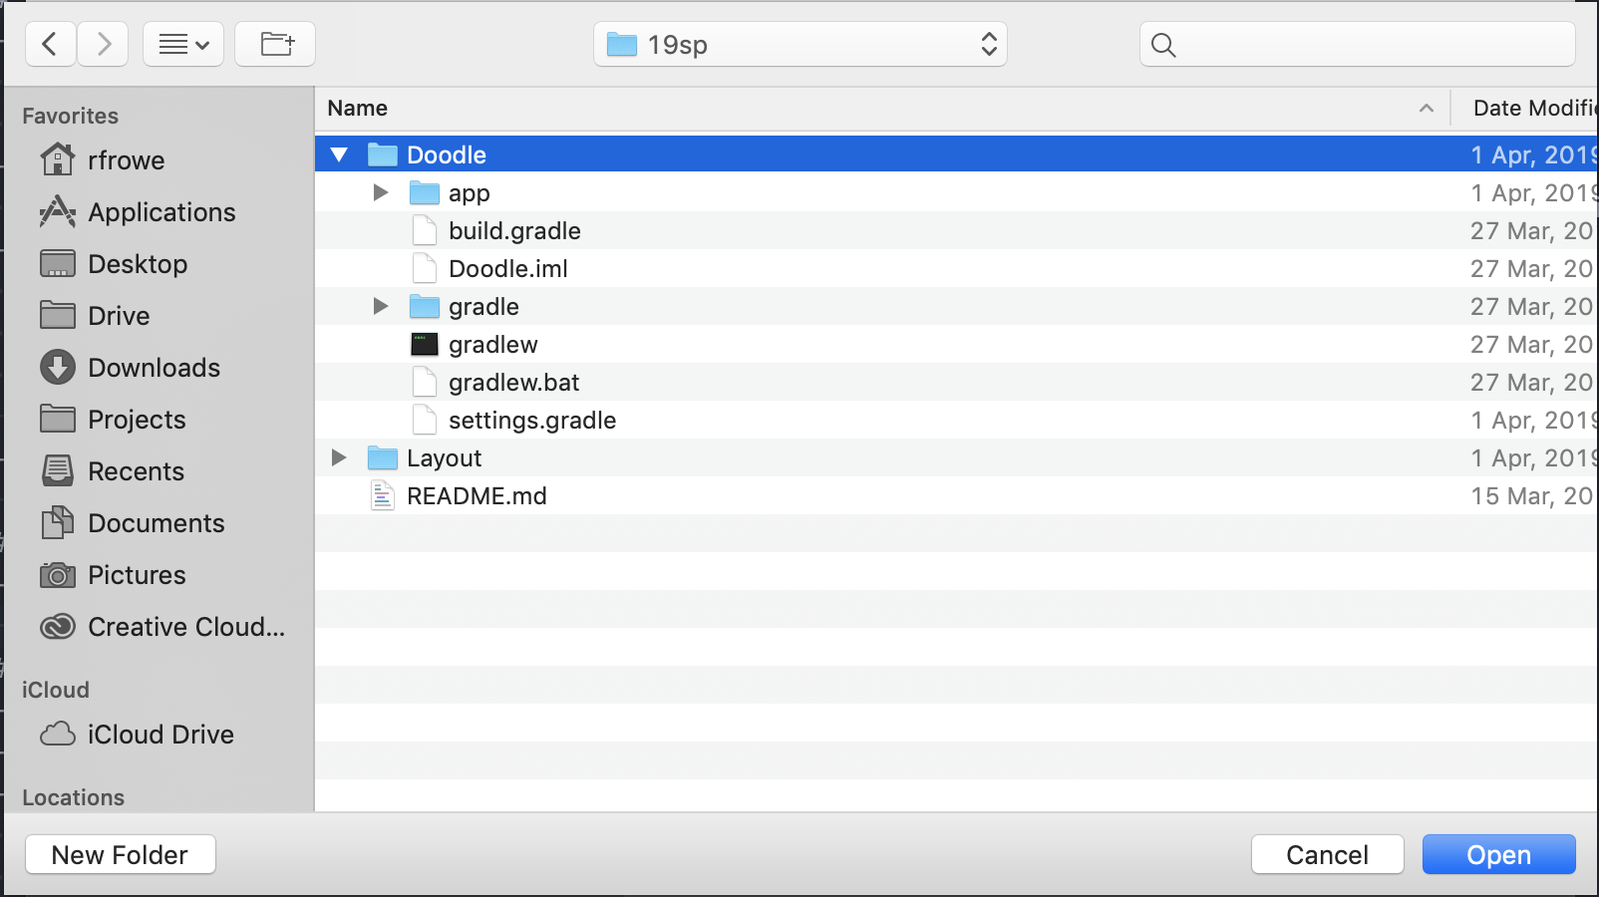The image size is (1599, 897).
Task: Open Applications in sidebar
Action: click(161, 212)
